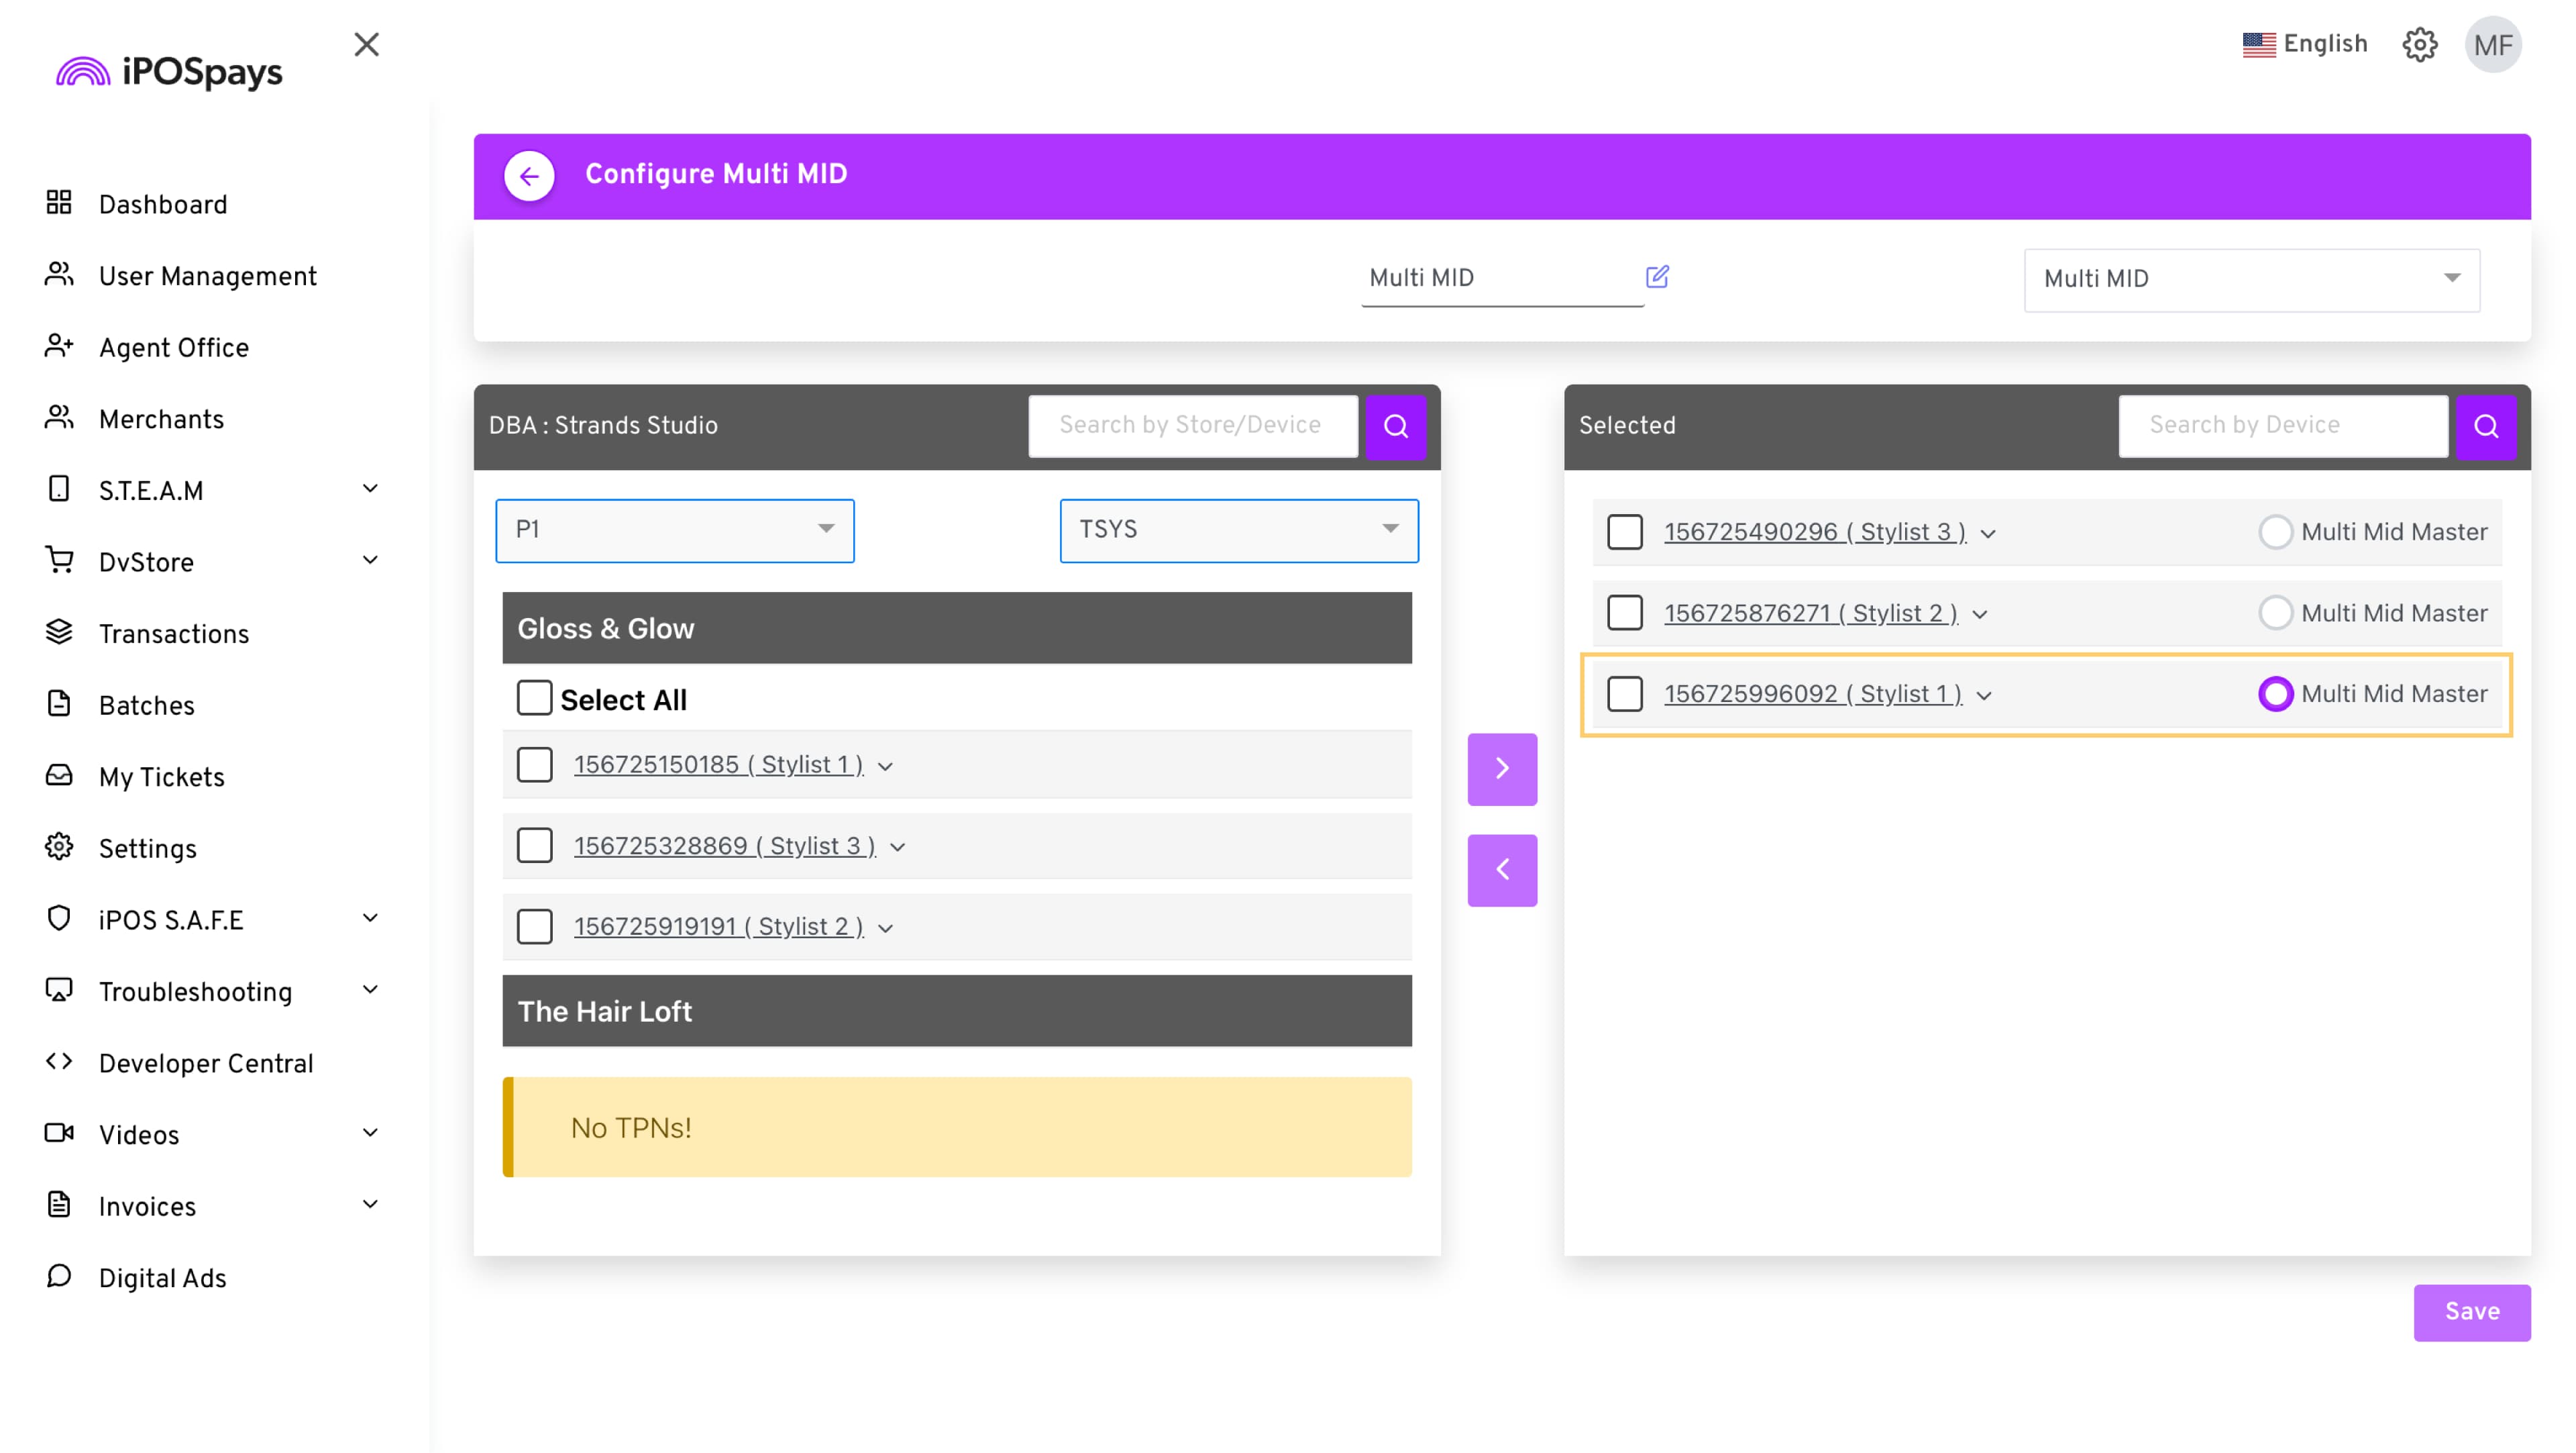The height and width of the screenshot is (1453, 2576).
Task: Click the S.T.E.A.M device icon
Action: click(59, 489)
